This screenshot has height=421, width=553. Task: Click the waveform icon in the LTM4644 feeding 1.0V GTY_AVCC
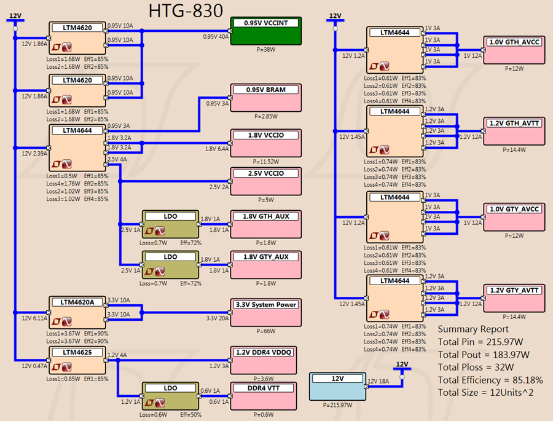tap(384, 236)
